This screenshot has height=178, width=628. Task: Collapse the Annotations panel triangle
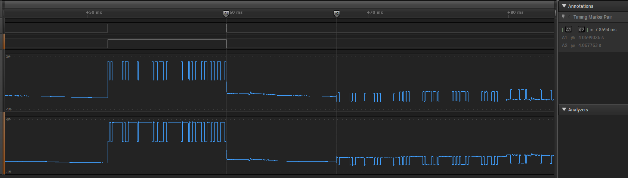coord(564,6)
